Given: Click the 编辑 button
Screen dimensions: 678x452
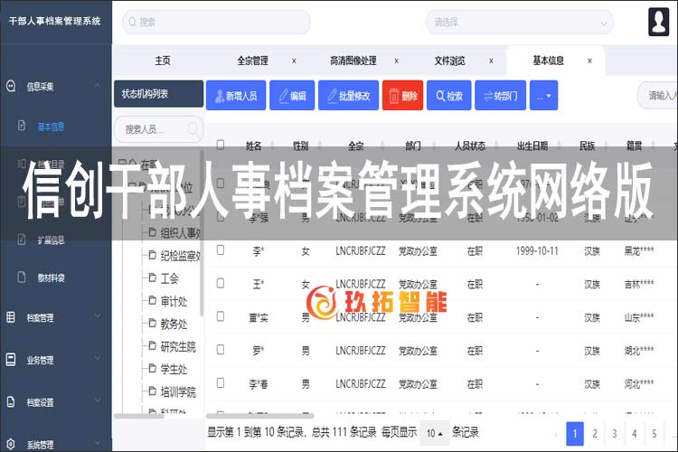Looking at the screenshot, I should click(292, 96).
